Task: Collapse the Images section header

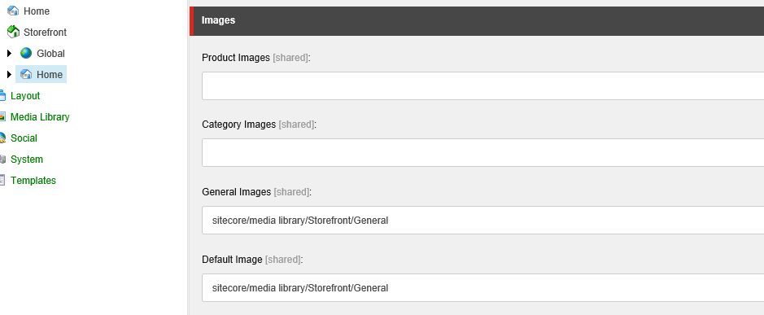Action: pyautogui.click(x=477, y=20)
